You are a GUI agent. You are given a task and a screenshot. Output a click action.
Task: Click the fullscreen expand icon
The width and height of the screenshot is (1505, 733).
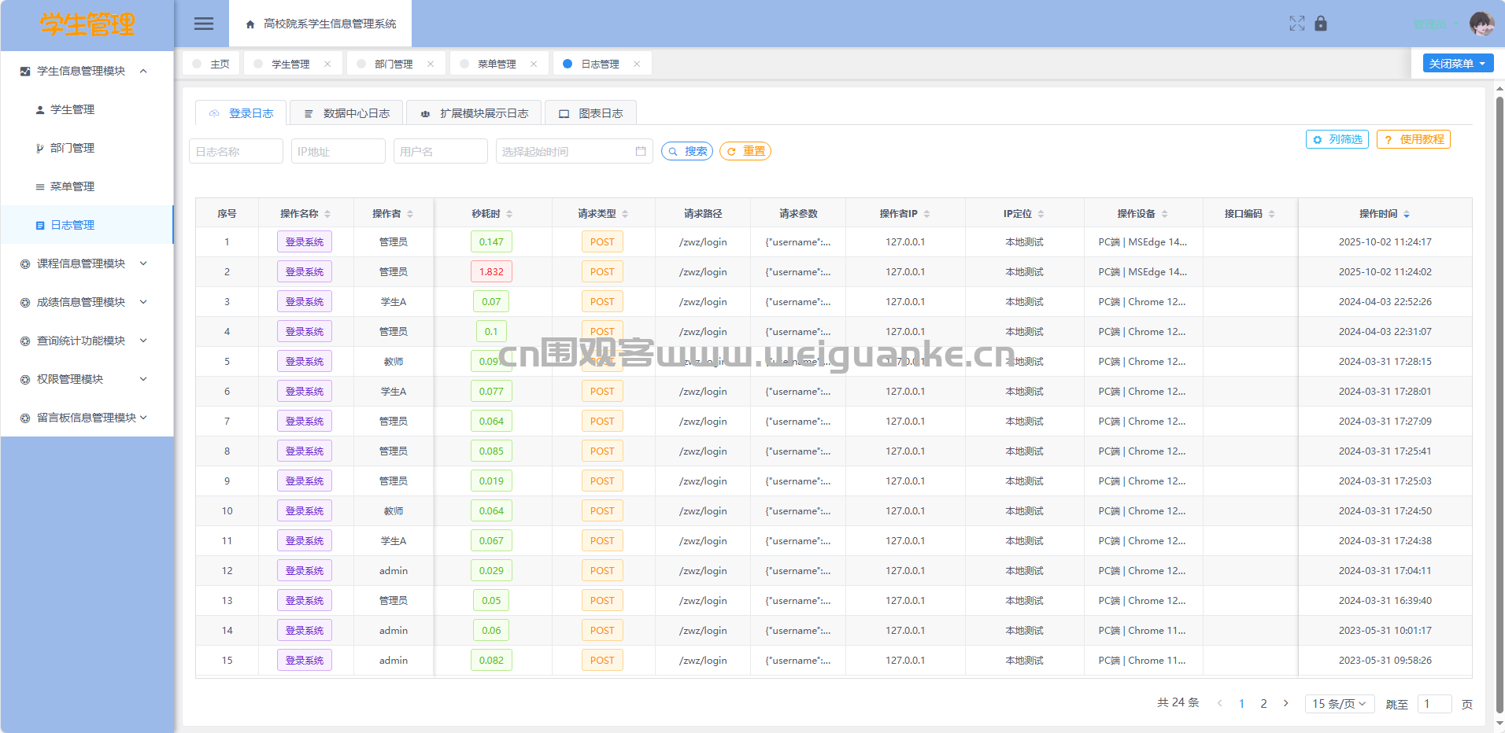point(1296,24)
